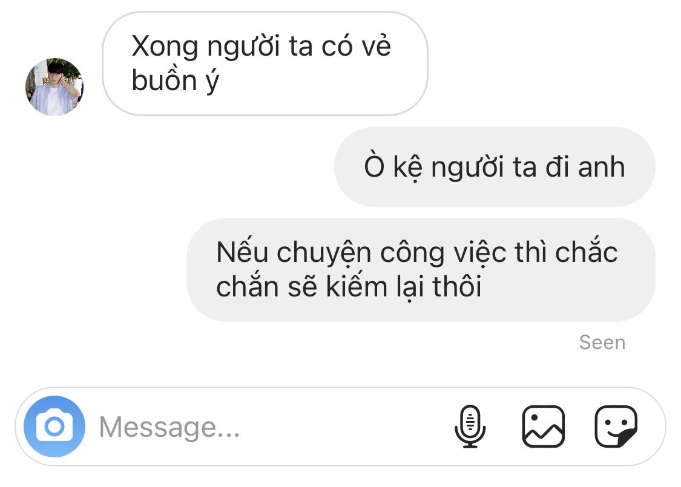Click the Seen status label

click(x=602, y=342)
